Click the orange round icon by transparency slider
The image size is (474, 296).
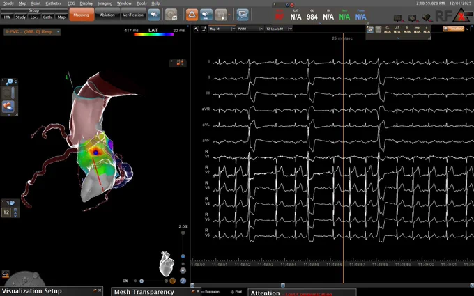point(173,281)
